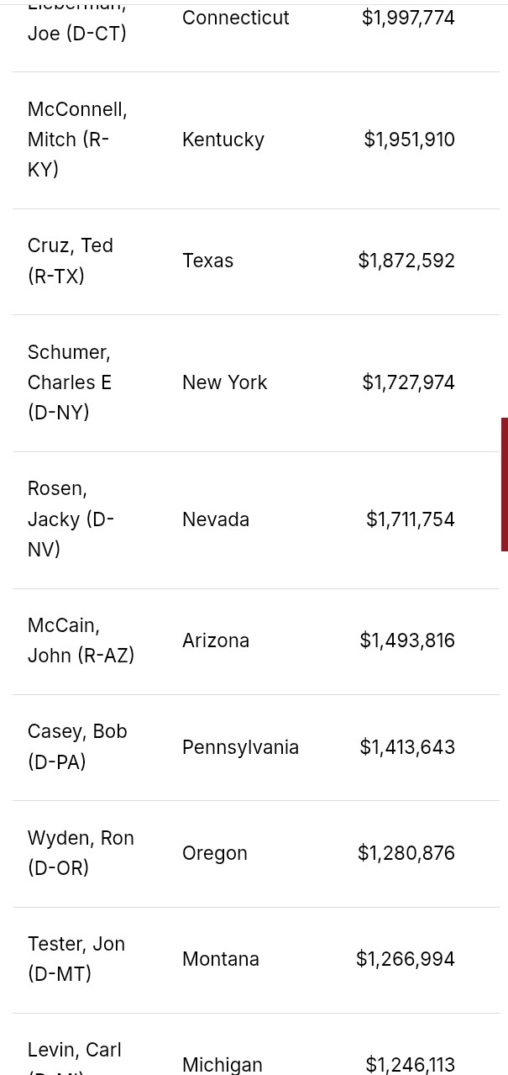Click the Ted Cruz (R-TX) name

point(70,261)
